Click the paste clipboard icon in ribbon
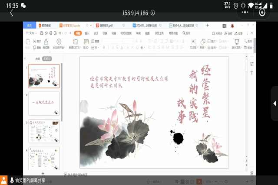The width and height of the screenshot is (278, 185). point(28,42)
